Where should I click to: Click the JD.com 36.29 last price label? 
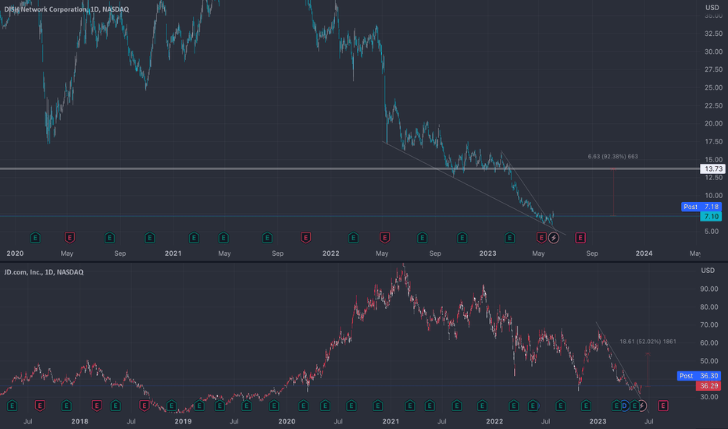(x=708, y=386)
